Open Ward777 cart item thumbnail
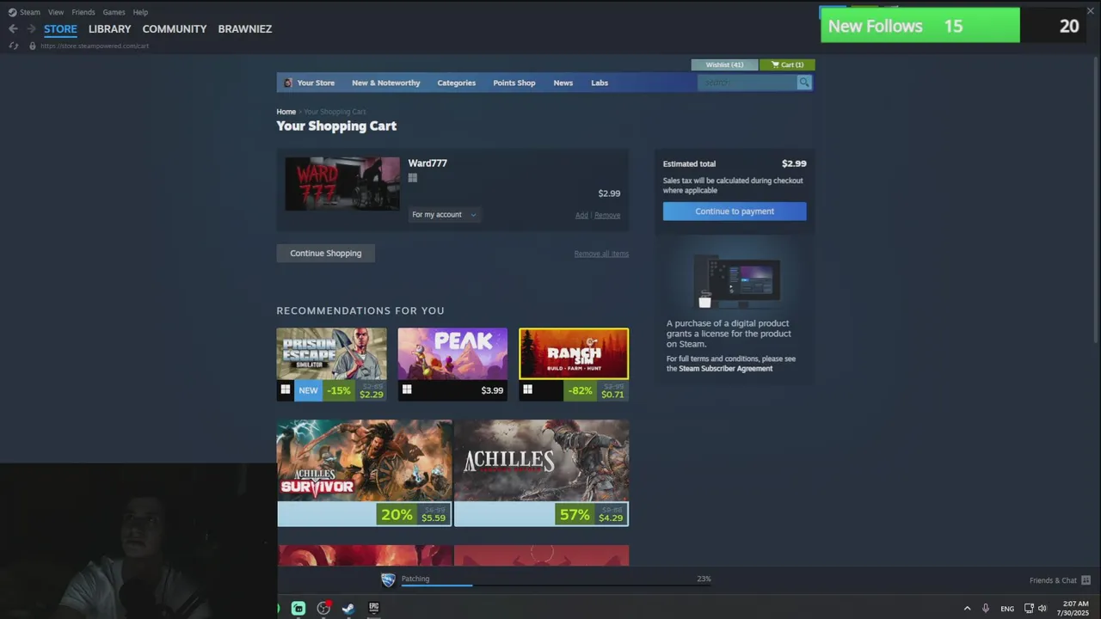1101x619 pixels. tap(342, 184)
